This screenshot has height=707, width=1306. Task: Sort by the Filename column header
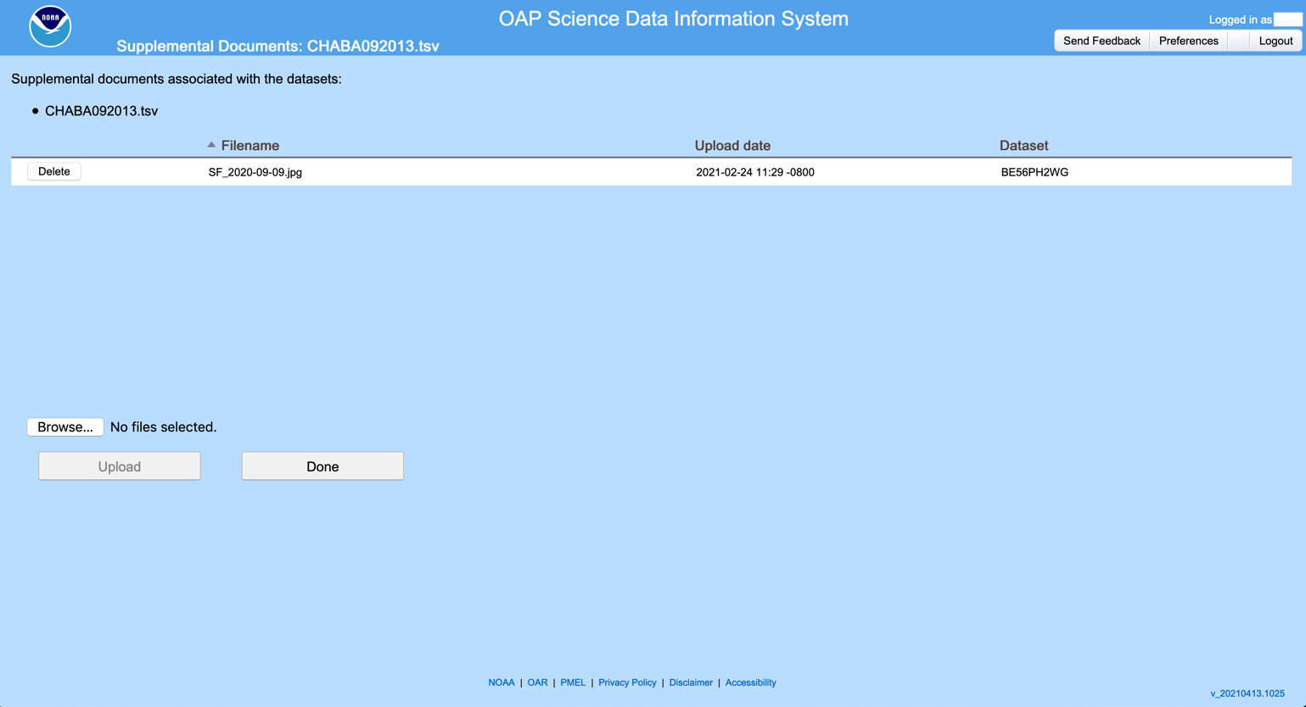[250, 146]
